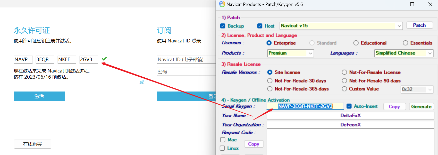Select the Standard license radio button

[312, 43]
